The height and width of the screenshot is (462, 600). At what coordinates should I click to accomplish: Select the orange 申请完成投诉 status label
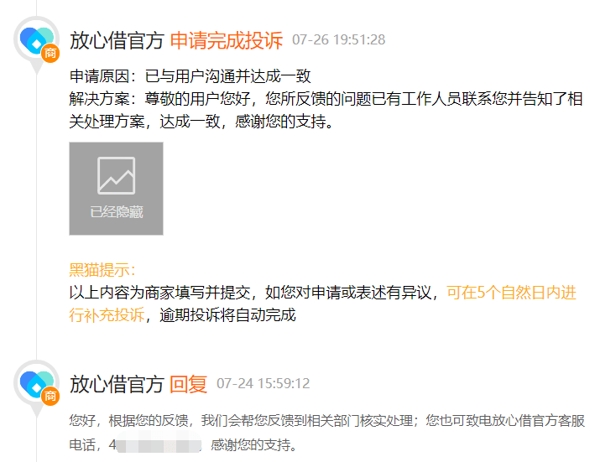pos(227,40)
